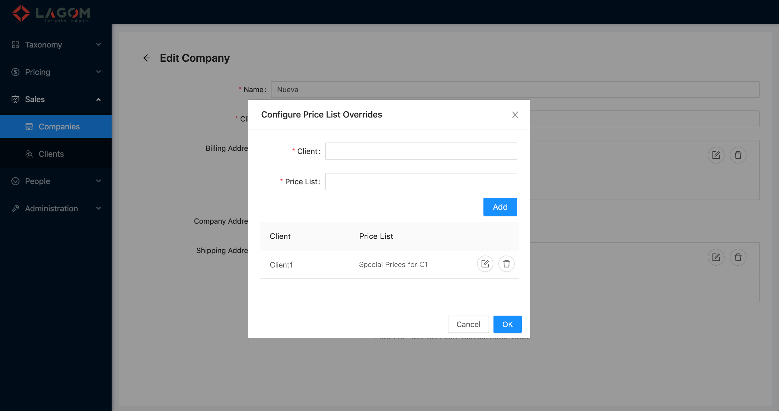
Task: Click the back arrow beside Edit Company
Action: (x=147, y=58)
